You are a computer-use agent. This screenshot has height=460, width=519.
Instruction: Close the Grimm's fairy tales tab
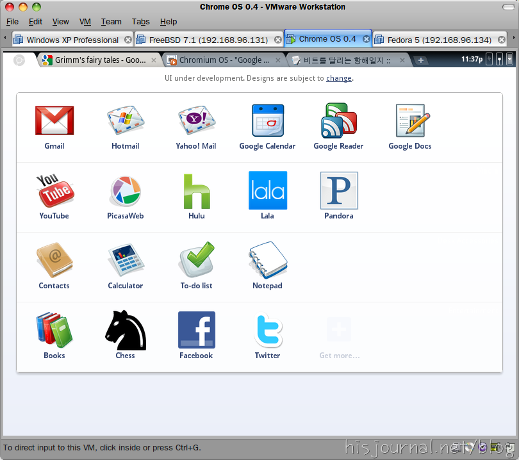pyautogui.click(x=154, y=60)
